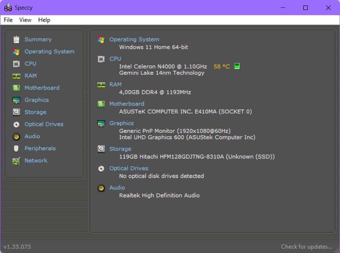This screenshot has width=340, height=253.
Task: Select the Storage drive icon in sidebar
Action: pyautogui.click(x=16, y=112)
